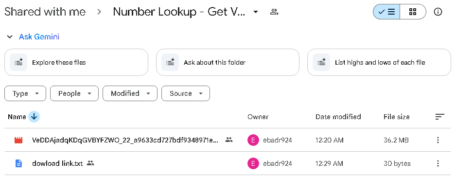Switch to list layout view
The image size is (456, 195).
pyautogui.click(x=386, y=12)
